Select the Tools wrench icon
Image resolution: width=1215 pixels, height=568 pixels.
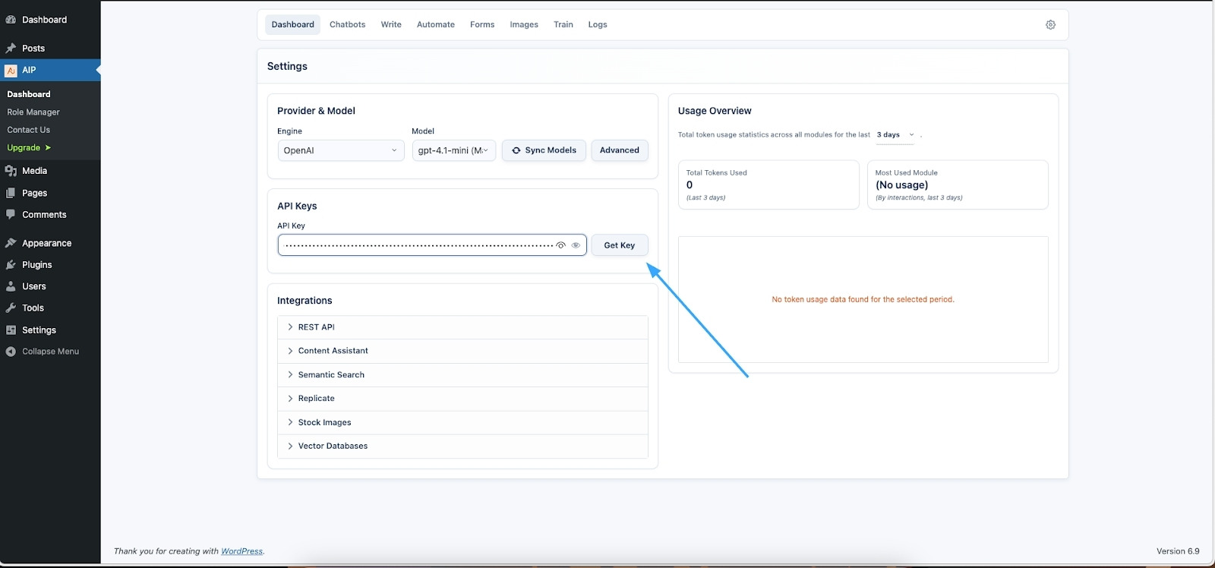[11, 308]
